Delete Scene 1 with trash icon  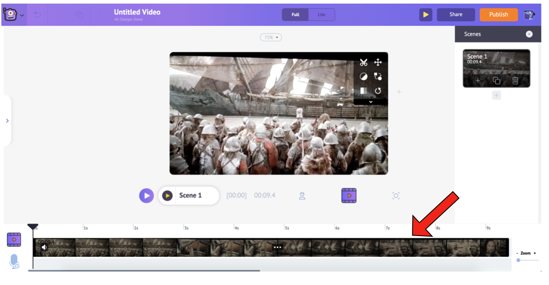pyautogui.click(x=515, y=81)
